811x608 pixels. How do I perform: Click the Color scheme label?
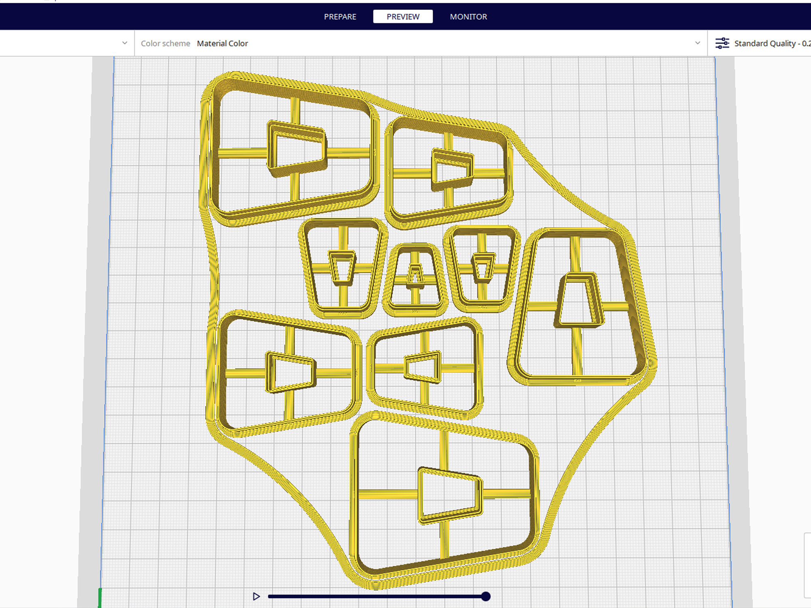tap(165, 43)
